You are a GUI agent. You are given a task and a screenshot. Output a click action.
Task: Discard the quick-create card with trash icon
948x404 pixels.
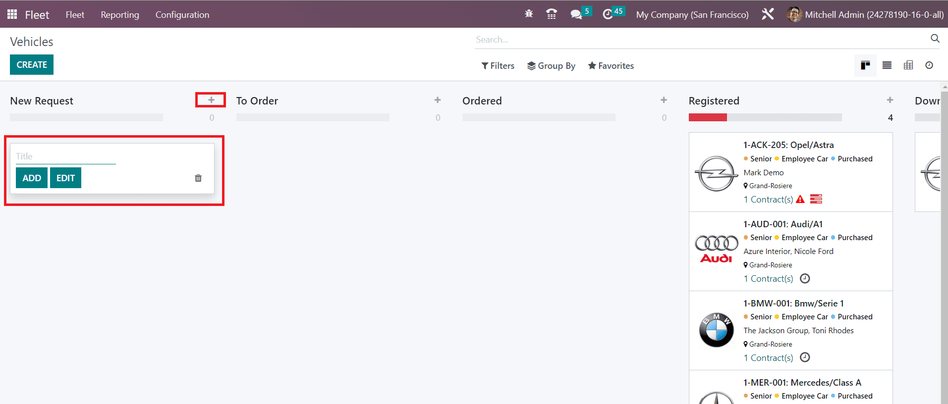tap(198, 178)
